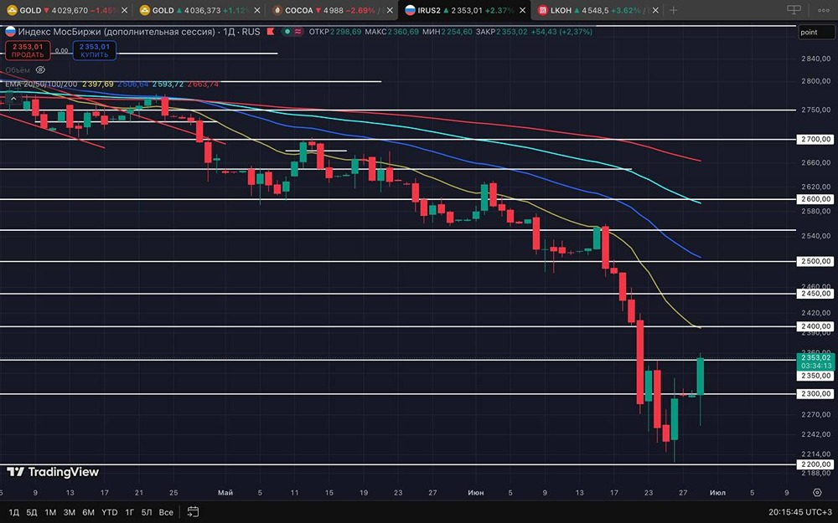Screen dimensions: 838x523
Task: Open the three-dots more menu in tab bar
Action: pos(823,10)
